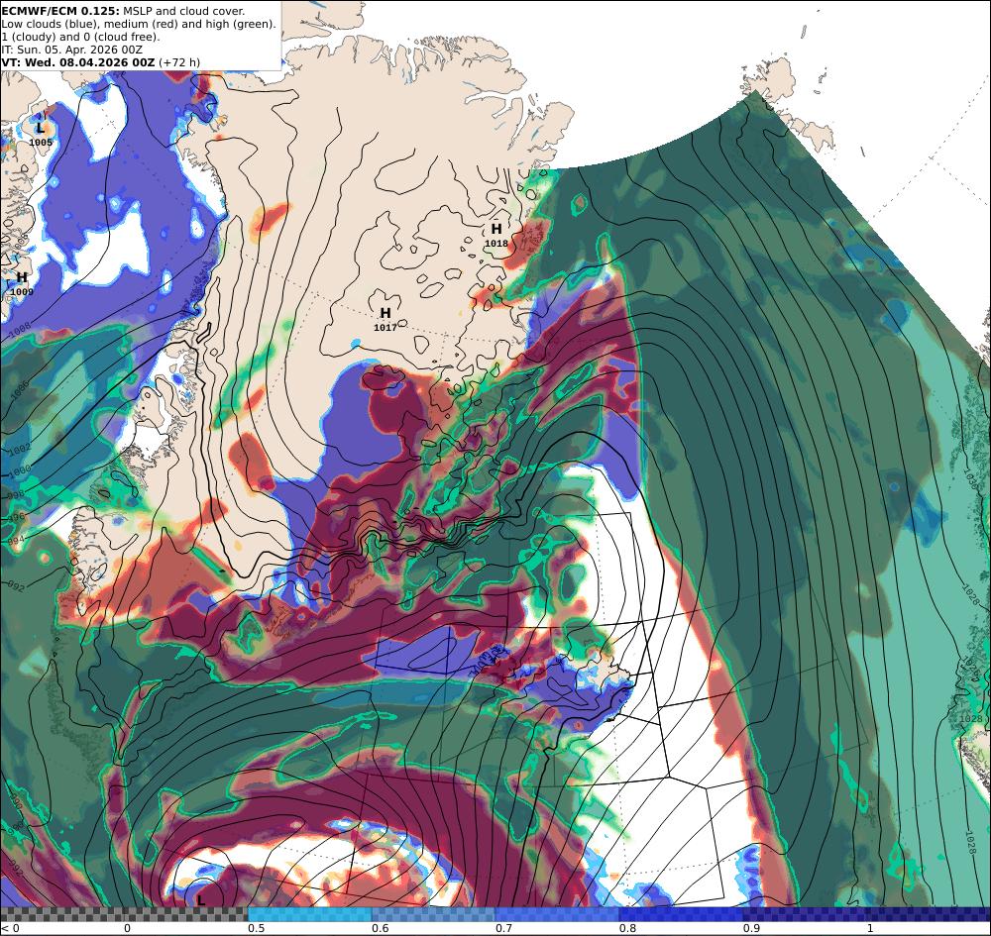Click the low-pressure value '1005'

(x=41, y=143)
